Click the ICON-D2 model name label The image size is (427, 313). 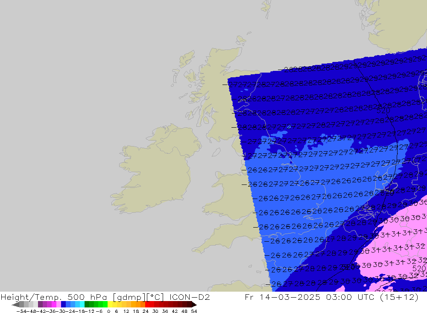[190, 297]
